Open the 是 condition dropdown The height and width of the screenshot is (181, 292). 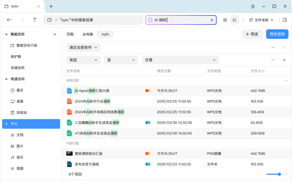[121, 60]
